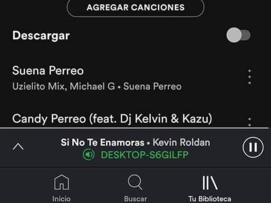Play Candy Perreo feat. Dj Kelvin & Kazu
The width and height of the screenshot is (271, 203).
pos(112,119)
